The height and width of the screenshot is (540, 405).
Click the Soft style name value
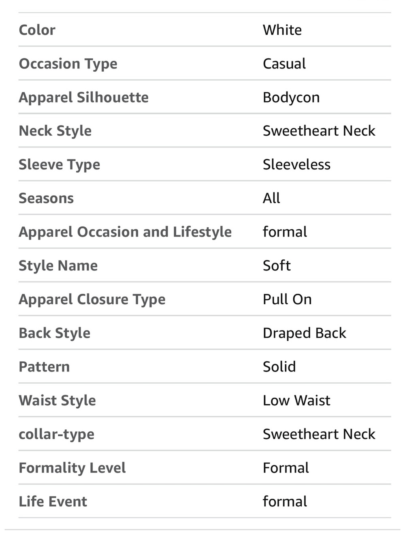click(x=277, y=266)
